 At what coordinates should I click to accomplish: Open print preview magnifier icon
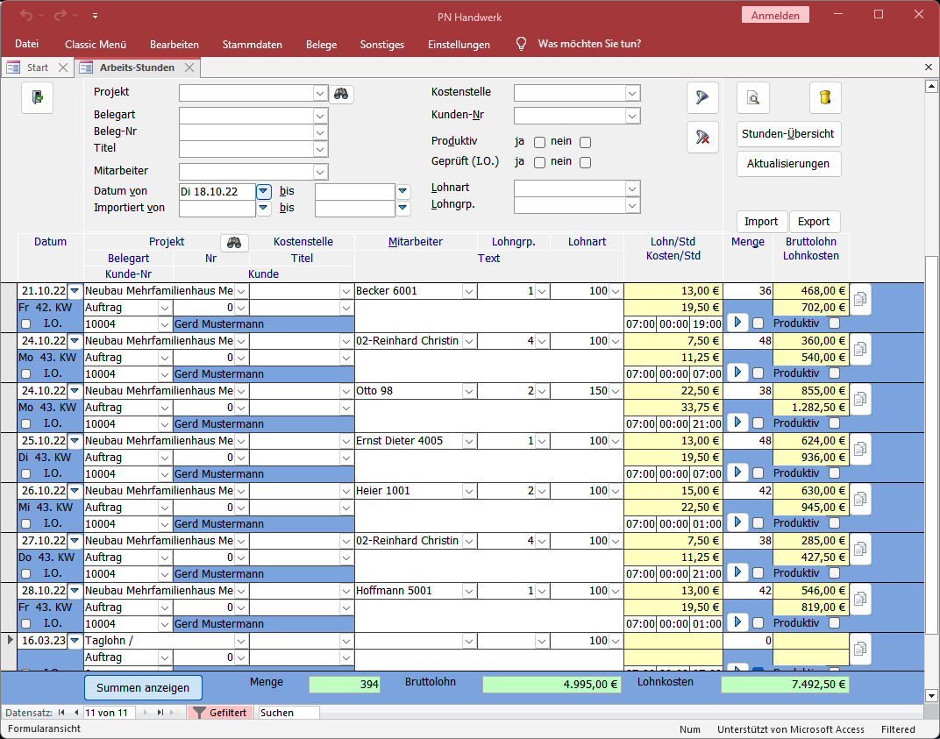click(752, 98)
